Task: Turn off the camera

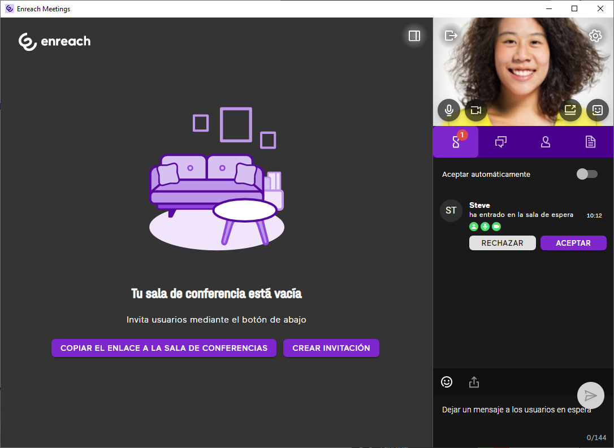Action: tap(476, 110)
